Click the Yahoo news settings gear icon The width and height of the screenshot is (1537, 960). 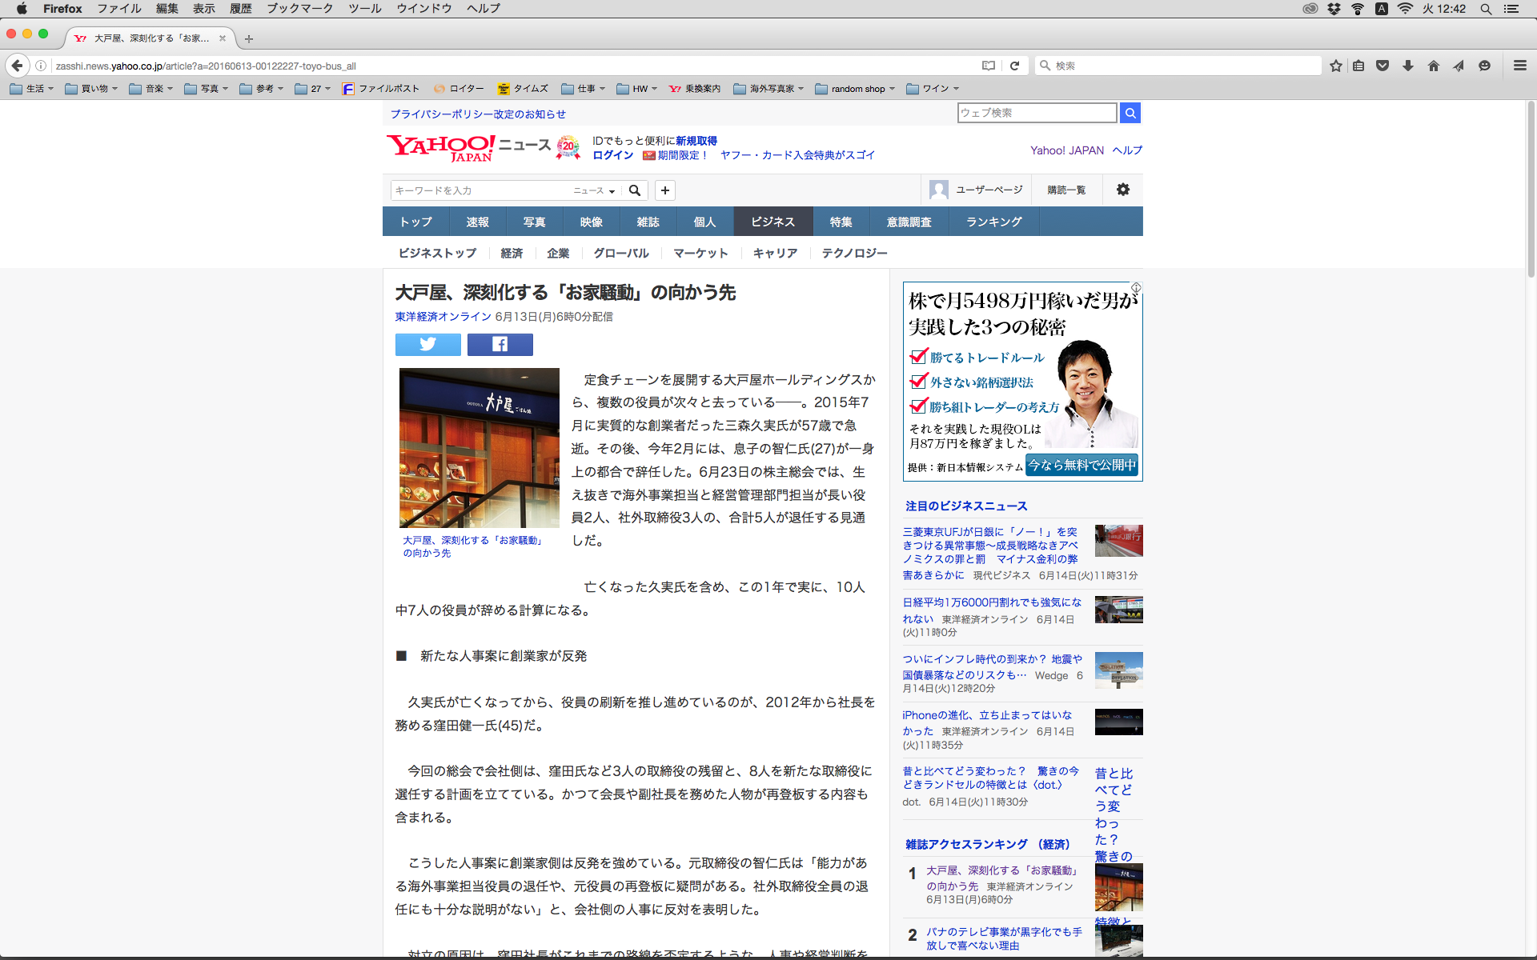coord(1122,190)
